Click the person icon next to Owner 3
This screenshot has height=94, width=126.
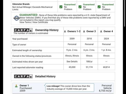point(84,31)
